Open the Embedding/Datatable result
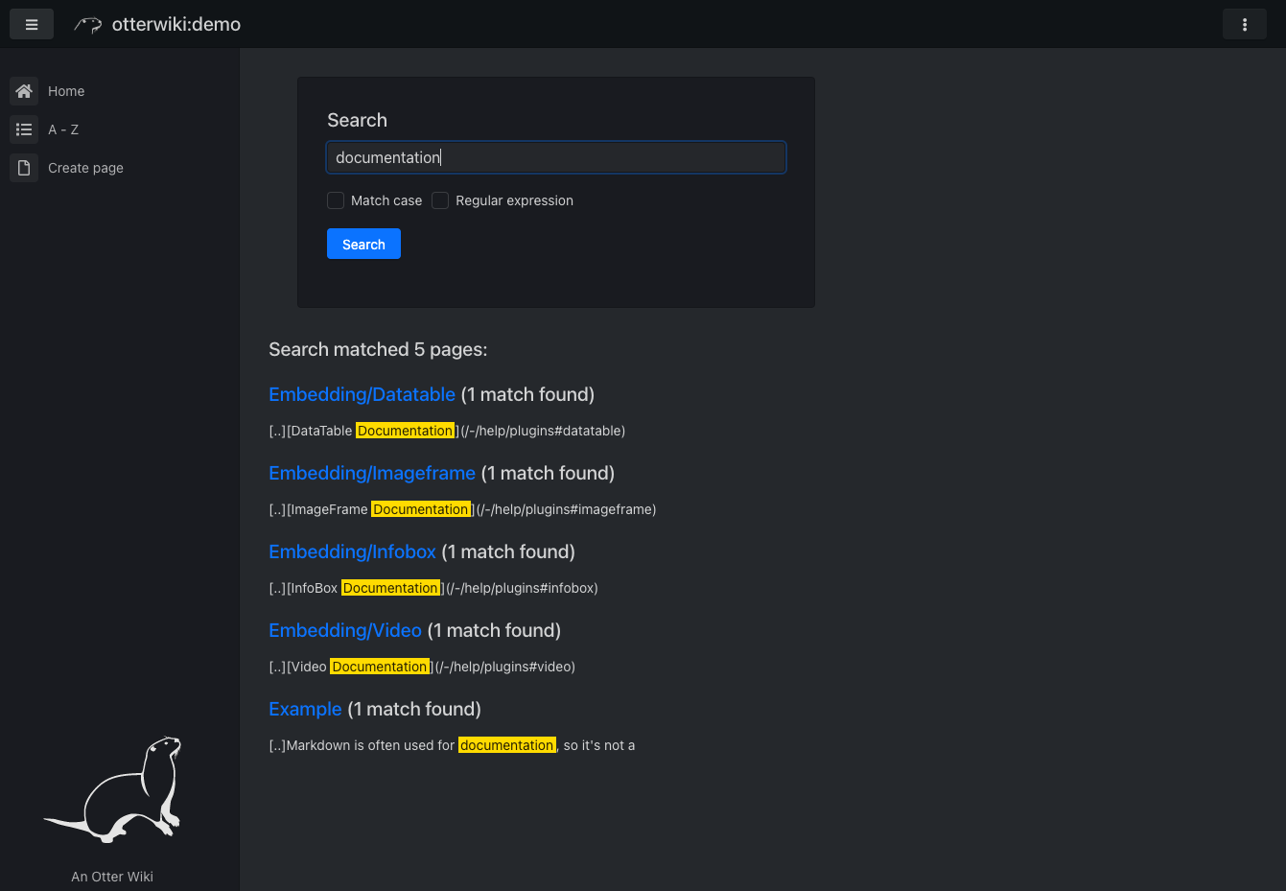This screenshot has width=1286, height=891. 362,394
